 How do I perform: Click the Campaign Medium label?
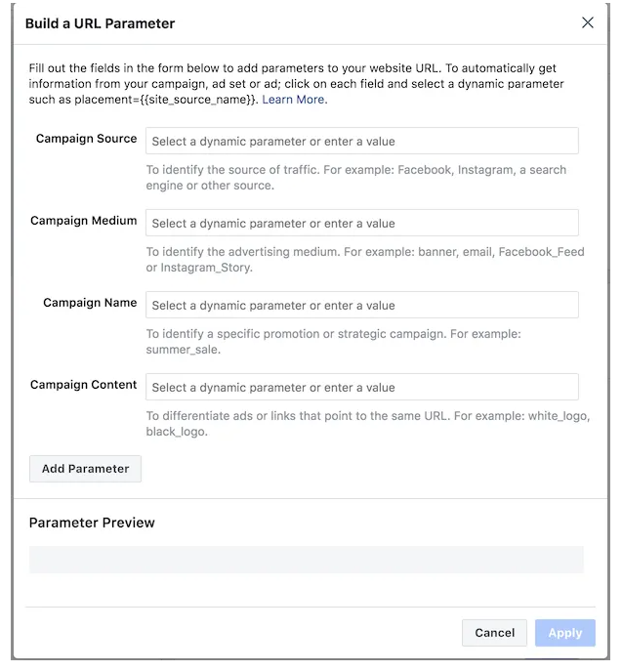pyautogui.click(x=83, y=221)
